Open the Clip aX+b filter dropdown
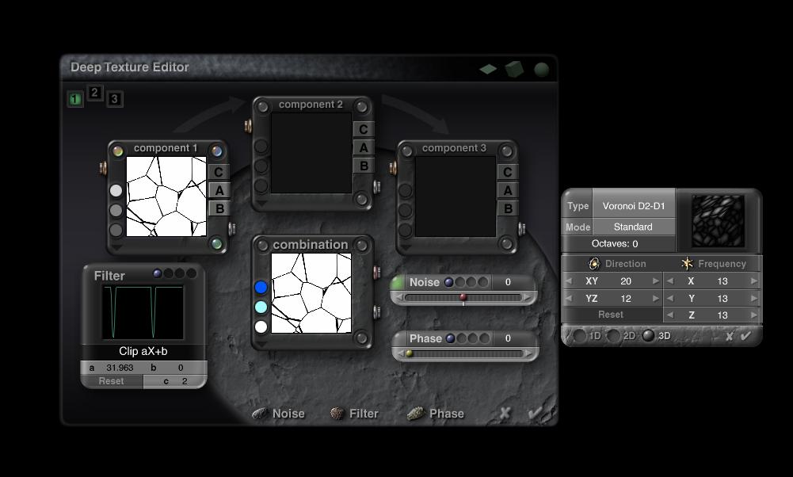This screenshot has width=793, height=477. click(143, 351)
